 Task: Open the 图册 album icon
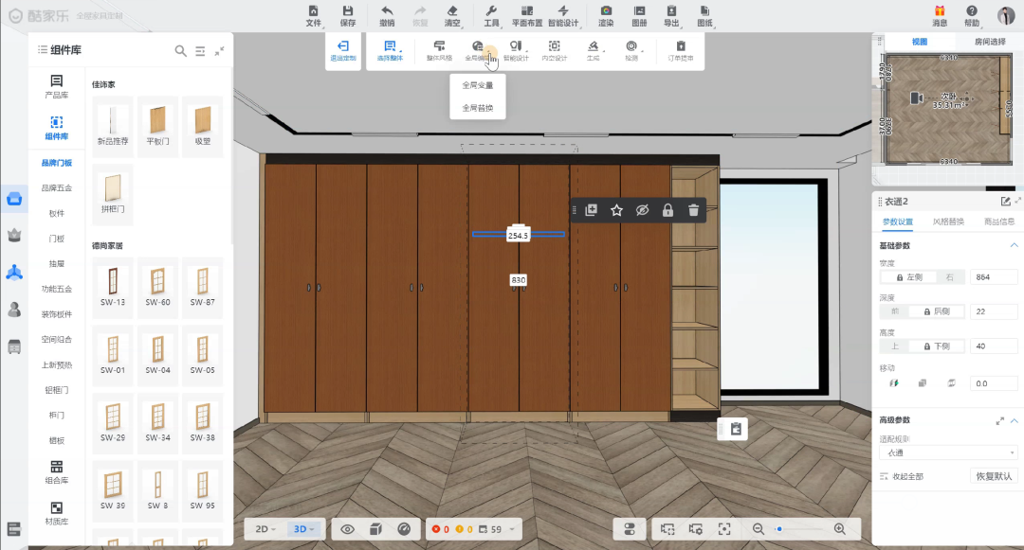click(639, 16)
